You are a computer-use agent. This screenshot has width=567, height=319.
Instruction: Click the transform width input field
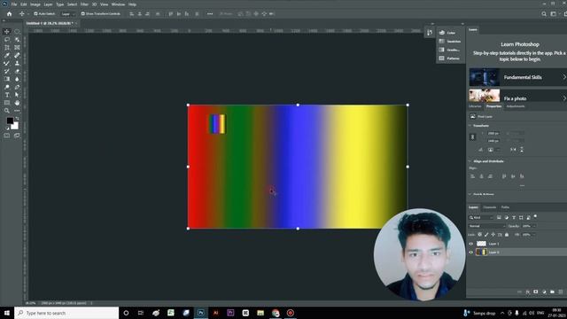[493, 134]
